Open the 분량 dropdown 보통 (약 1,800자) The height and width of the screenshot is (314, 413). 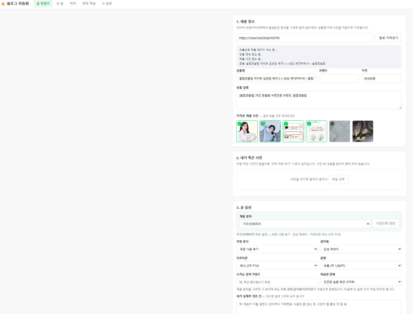[x=361, y=265]
